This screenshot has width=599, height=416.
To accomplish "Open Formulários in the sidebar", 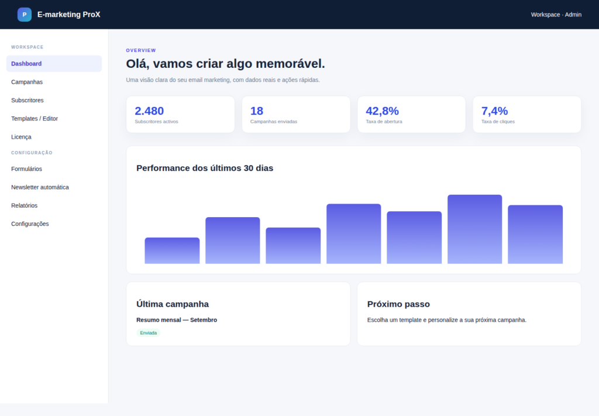I will 54,169.
